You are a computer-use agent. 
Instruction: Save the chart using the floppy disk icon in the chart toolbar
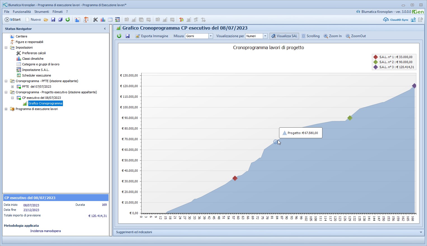click(128, 36)
